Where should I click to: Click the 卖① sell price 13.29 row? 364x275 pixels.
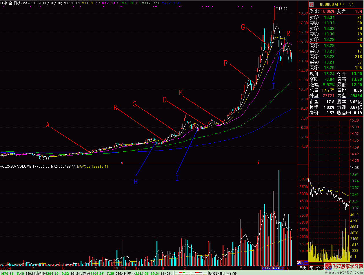point(336,39)
